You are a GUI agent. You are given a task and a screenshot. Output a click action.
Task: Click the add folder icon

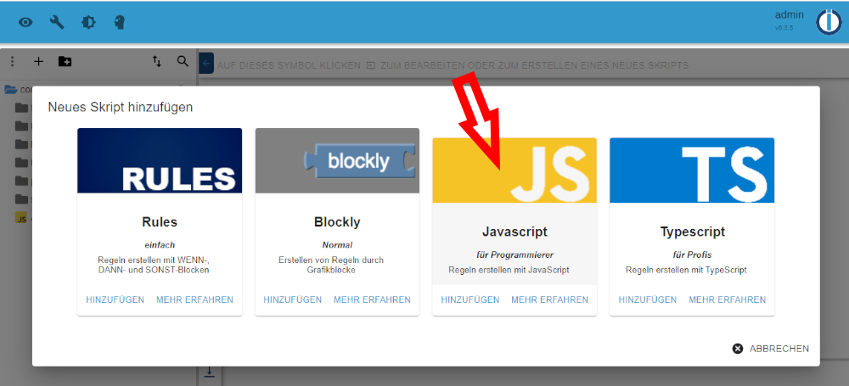coord(65,61)
